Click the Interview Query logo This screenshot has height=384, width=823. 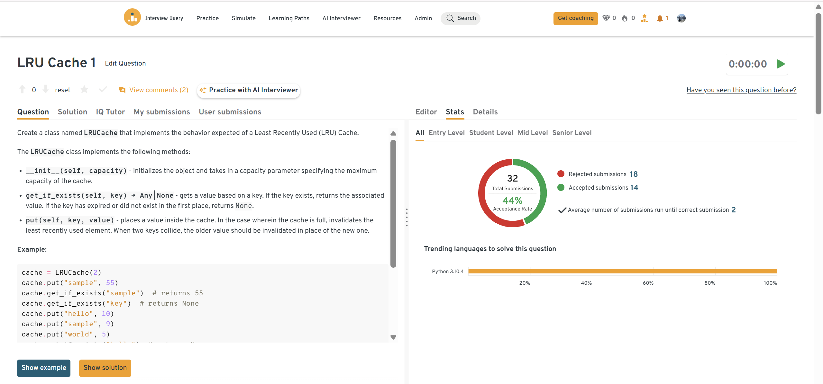(x=132, y=17)
